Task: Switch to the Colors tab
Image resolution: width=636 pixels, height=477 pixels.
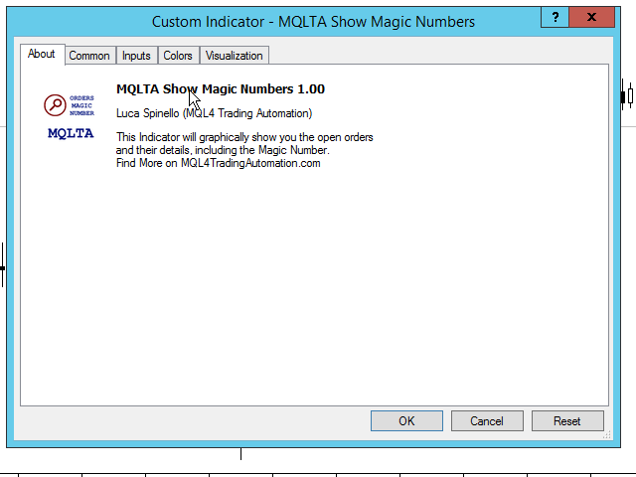Action: point(178,56)
